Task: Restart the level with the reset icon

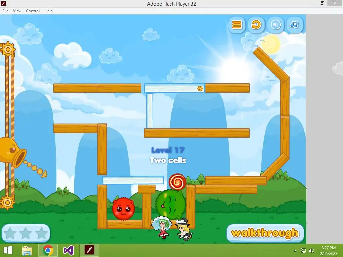Action: pos(256,25)
